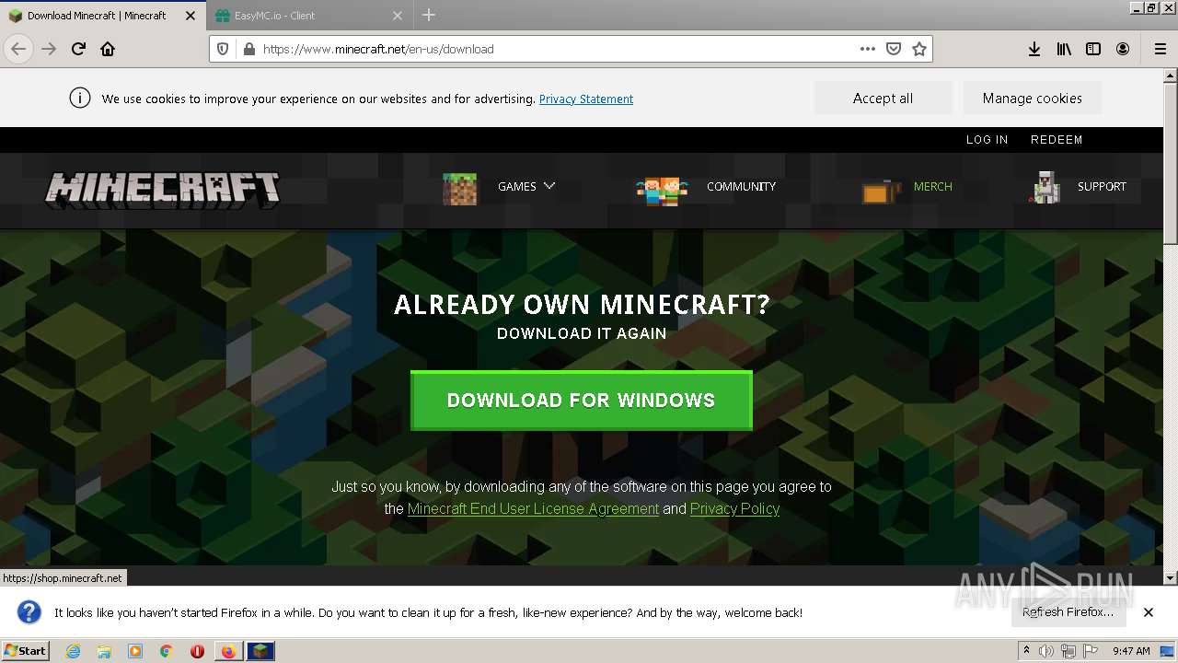Click REDEEM in the top bar

(1057, 140)
